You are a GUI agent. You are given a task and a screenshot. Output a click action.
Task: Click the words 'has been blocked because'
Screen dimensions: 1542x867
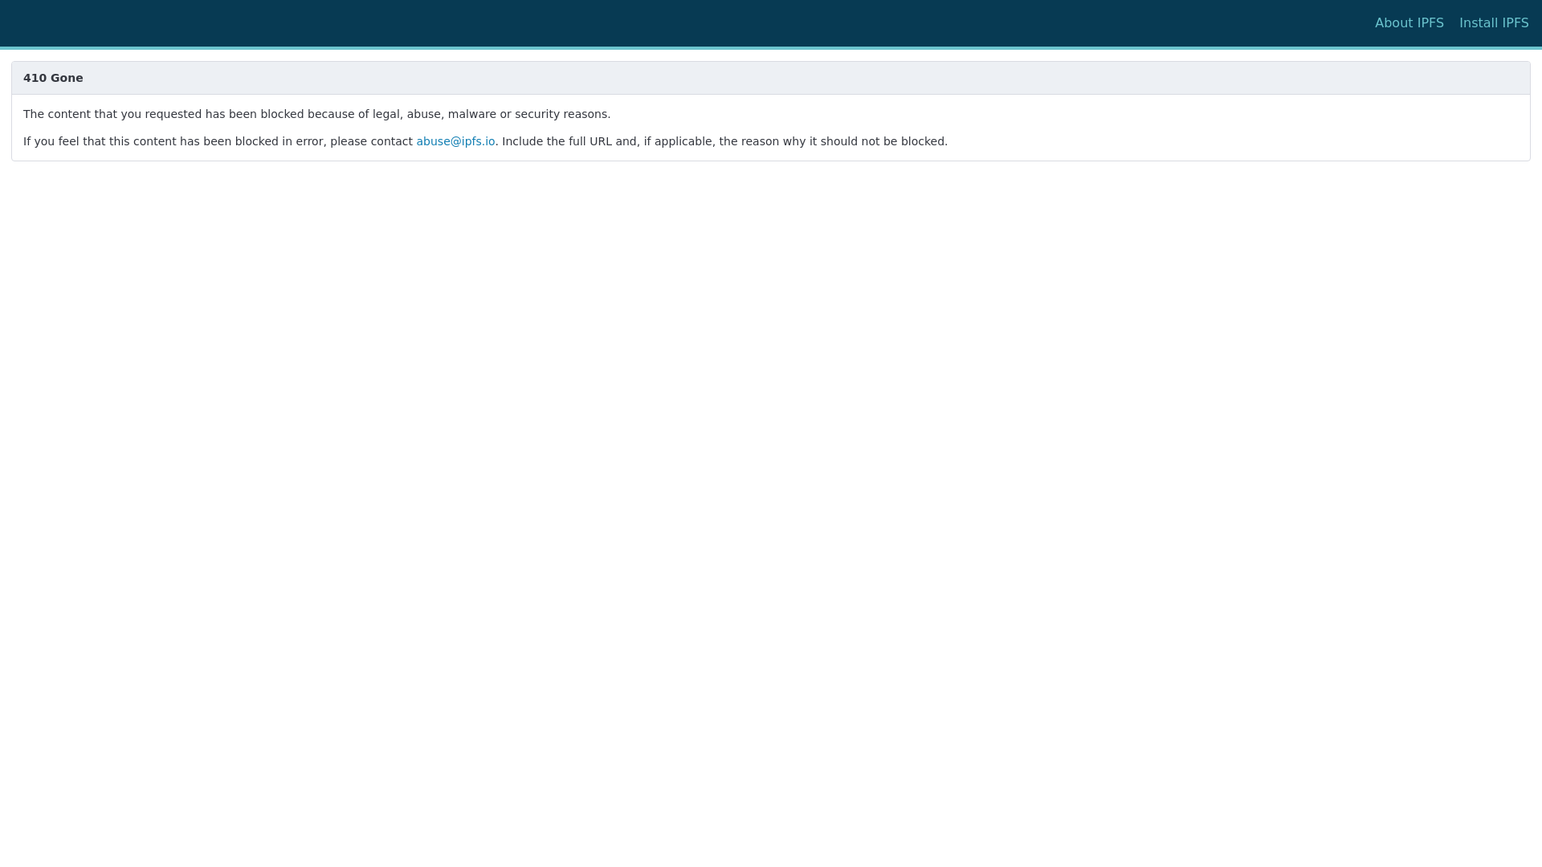pyautogui.click(x=279, y=114)
